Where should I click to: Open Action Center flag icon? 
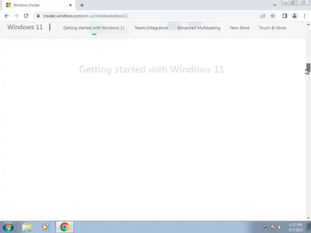(273, 227)
